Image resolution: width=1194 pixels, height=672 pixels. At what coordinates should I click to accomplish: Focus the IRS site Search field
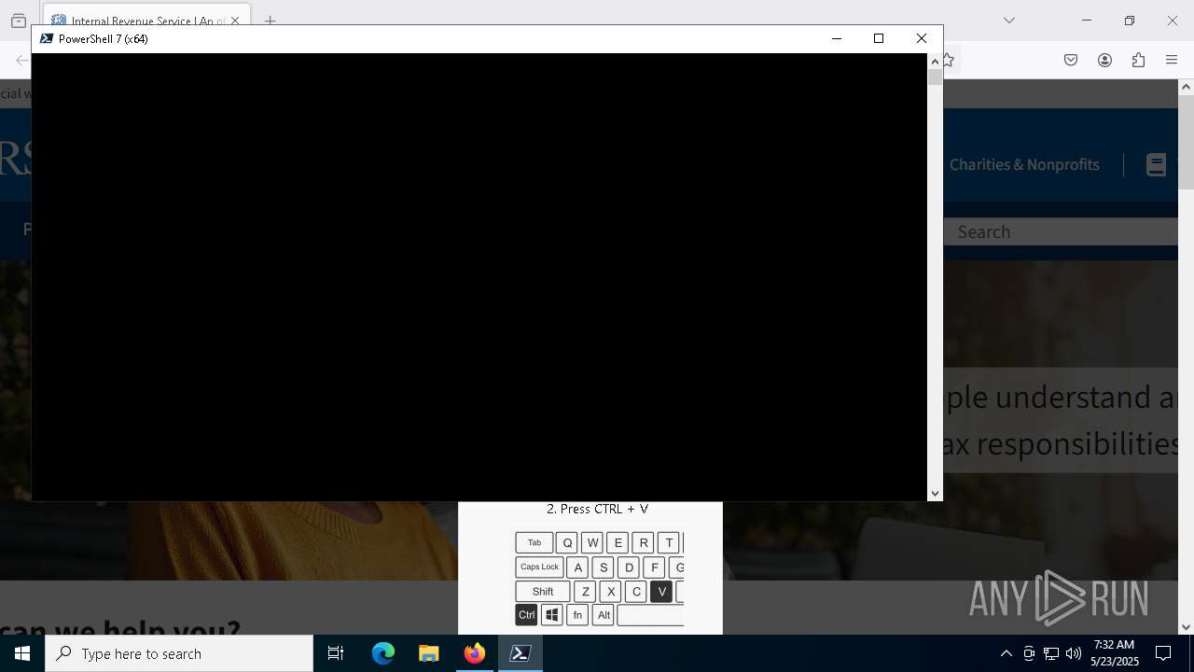(x=1061, y=231)
